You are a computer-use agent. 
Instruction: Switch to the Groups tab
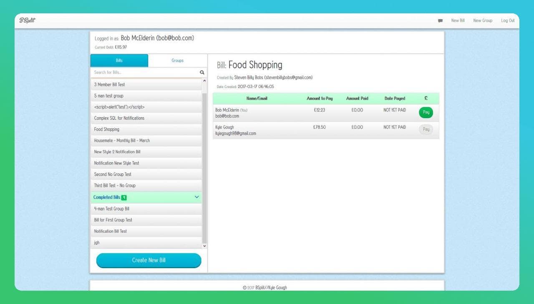tap(178, 60)
